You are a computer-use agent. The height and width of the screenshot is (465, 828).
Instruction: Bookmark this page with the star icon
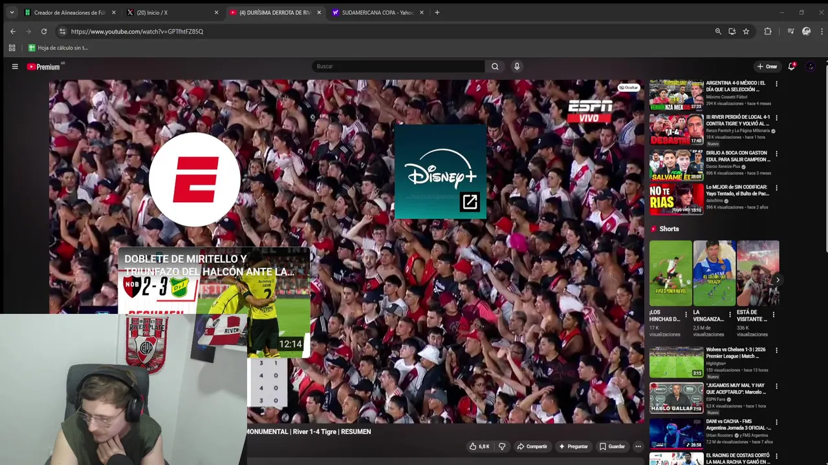pos(746,31)
